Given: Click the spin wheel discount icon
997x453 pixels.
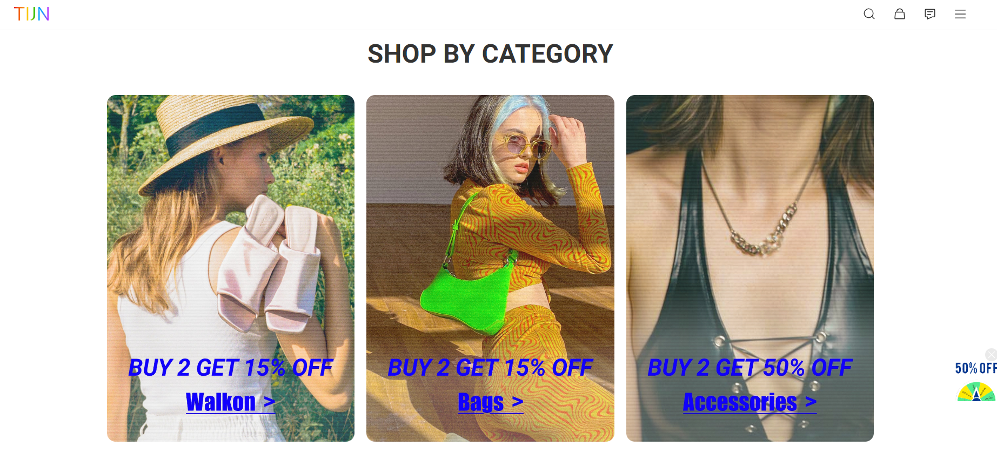Looking at the screenshot, I should click(976, 392).
